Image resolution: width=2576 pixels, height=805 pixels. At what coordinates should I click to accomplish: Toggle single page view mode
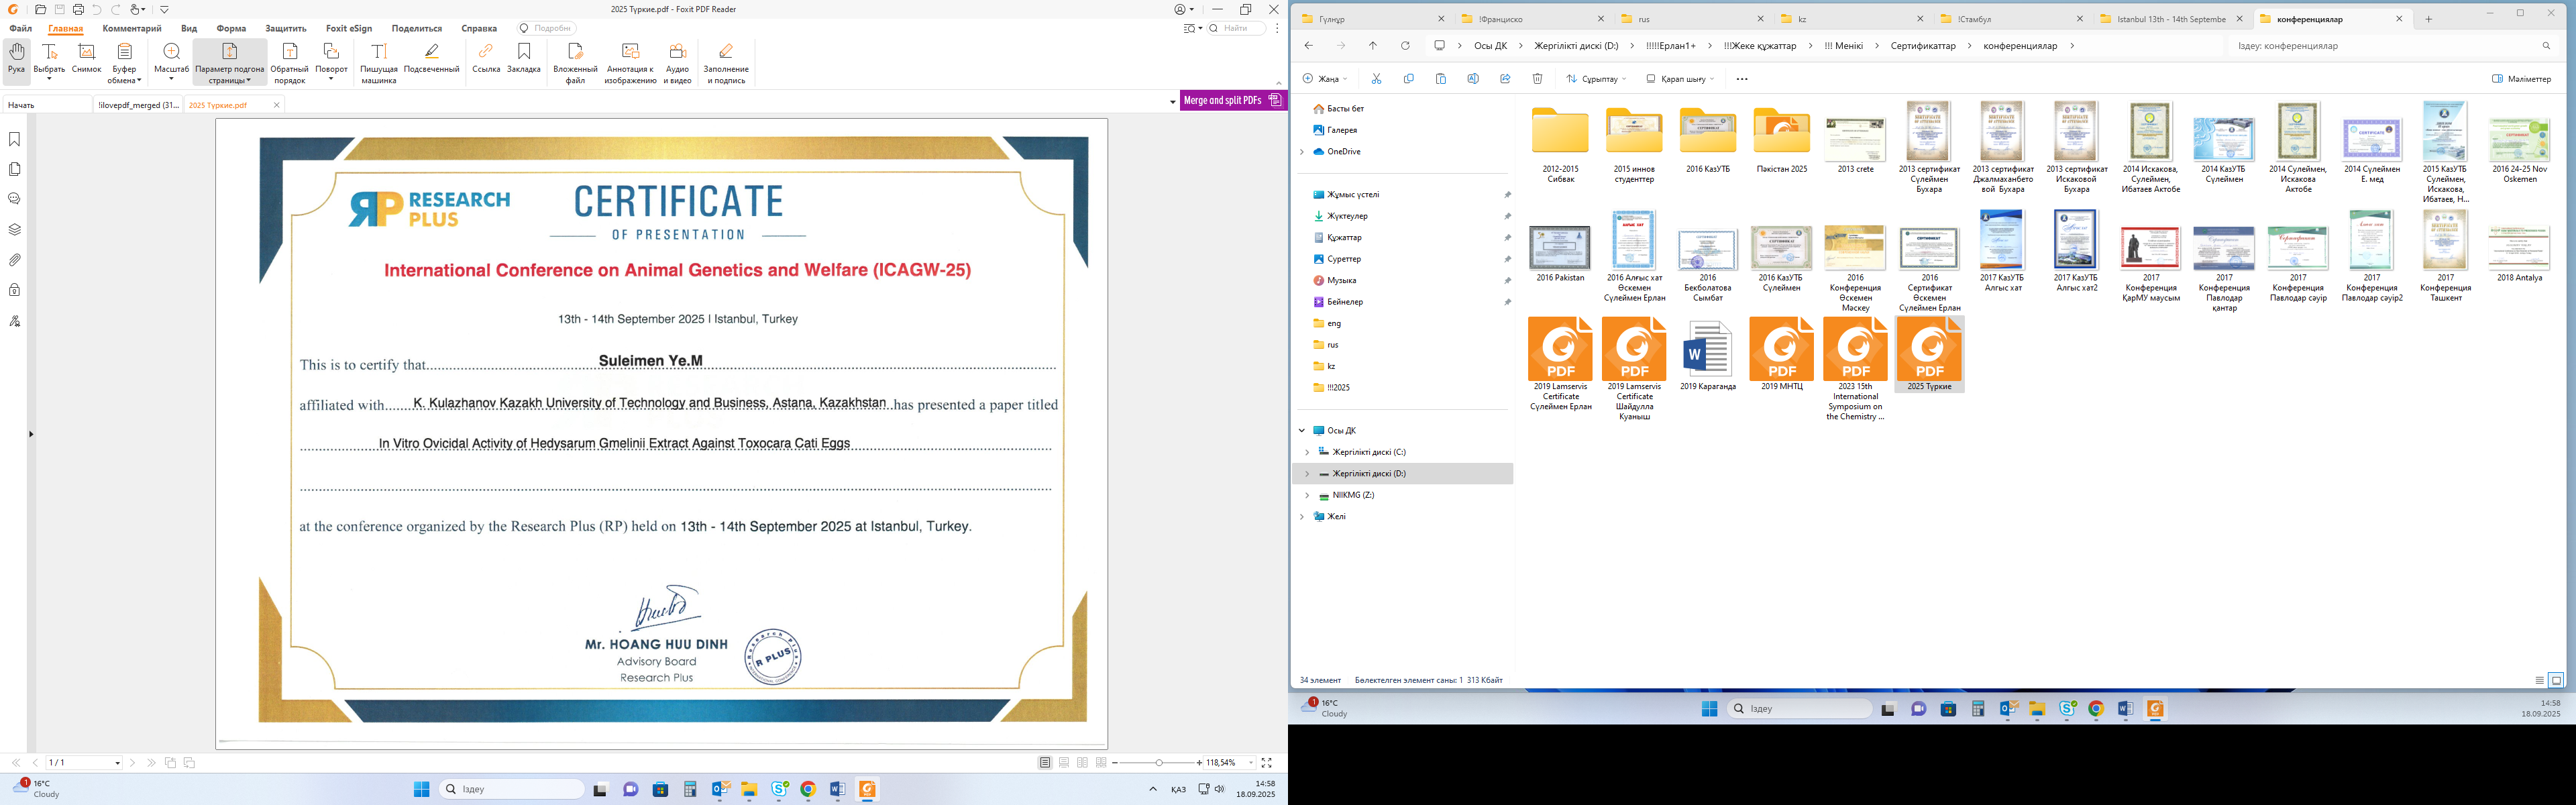pyautogui.click(x=1045, y=762)
